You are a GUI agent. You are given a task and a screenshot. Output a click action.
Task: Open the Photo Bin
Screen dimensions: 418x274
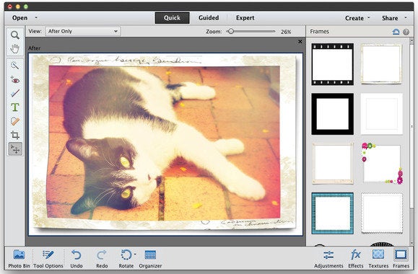pos(19,259)
